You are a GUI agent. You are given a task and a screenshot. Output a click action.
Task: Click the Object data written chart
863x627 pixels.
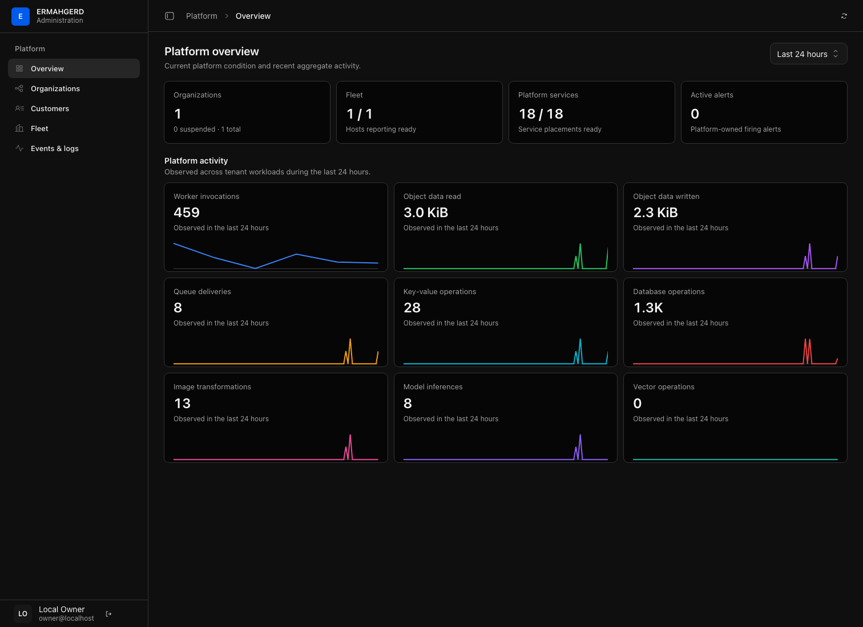tap(735, 256)
